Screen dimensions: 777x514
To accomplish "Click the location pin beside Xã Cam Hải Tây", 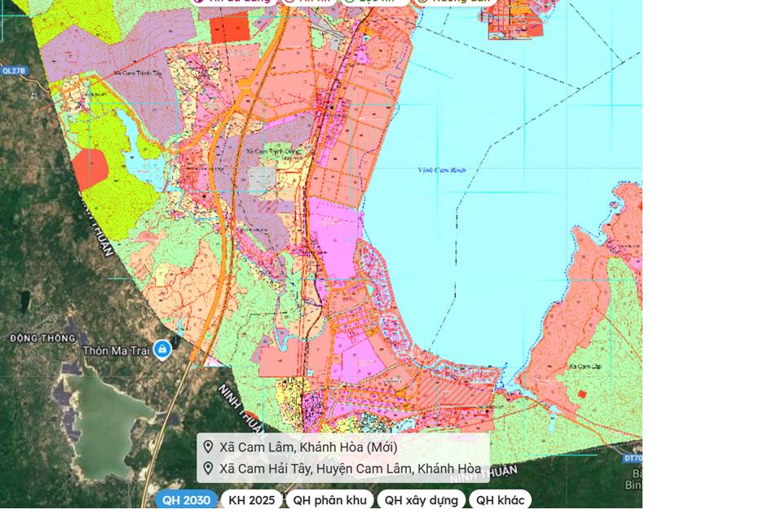I will pyautogui.click(x=208, y=468).
